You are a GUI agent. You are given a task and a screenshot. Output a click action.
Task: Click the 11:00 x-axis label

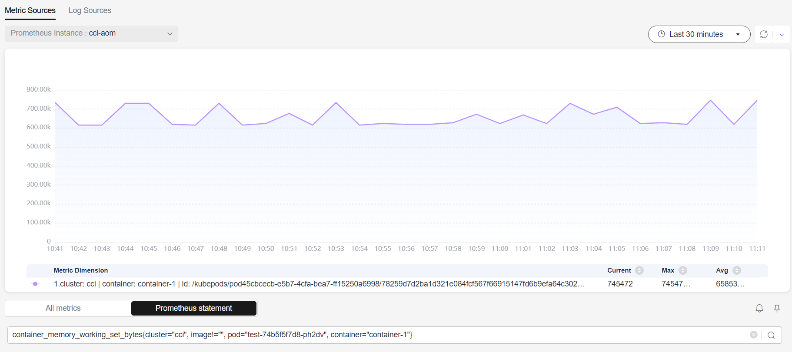(500, 249)
